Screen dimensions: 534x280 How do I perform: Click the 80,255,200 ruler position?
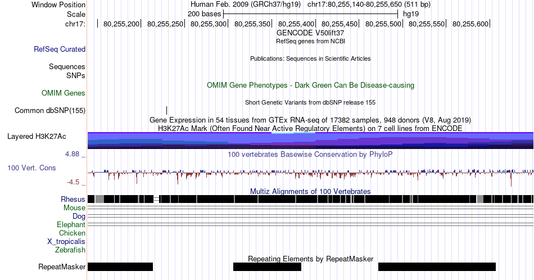point(121,24)
